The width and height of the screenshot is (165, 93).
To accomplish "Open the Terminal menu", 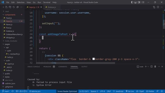I will click(47, 2).
